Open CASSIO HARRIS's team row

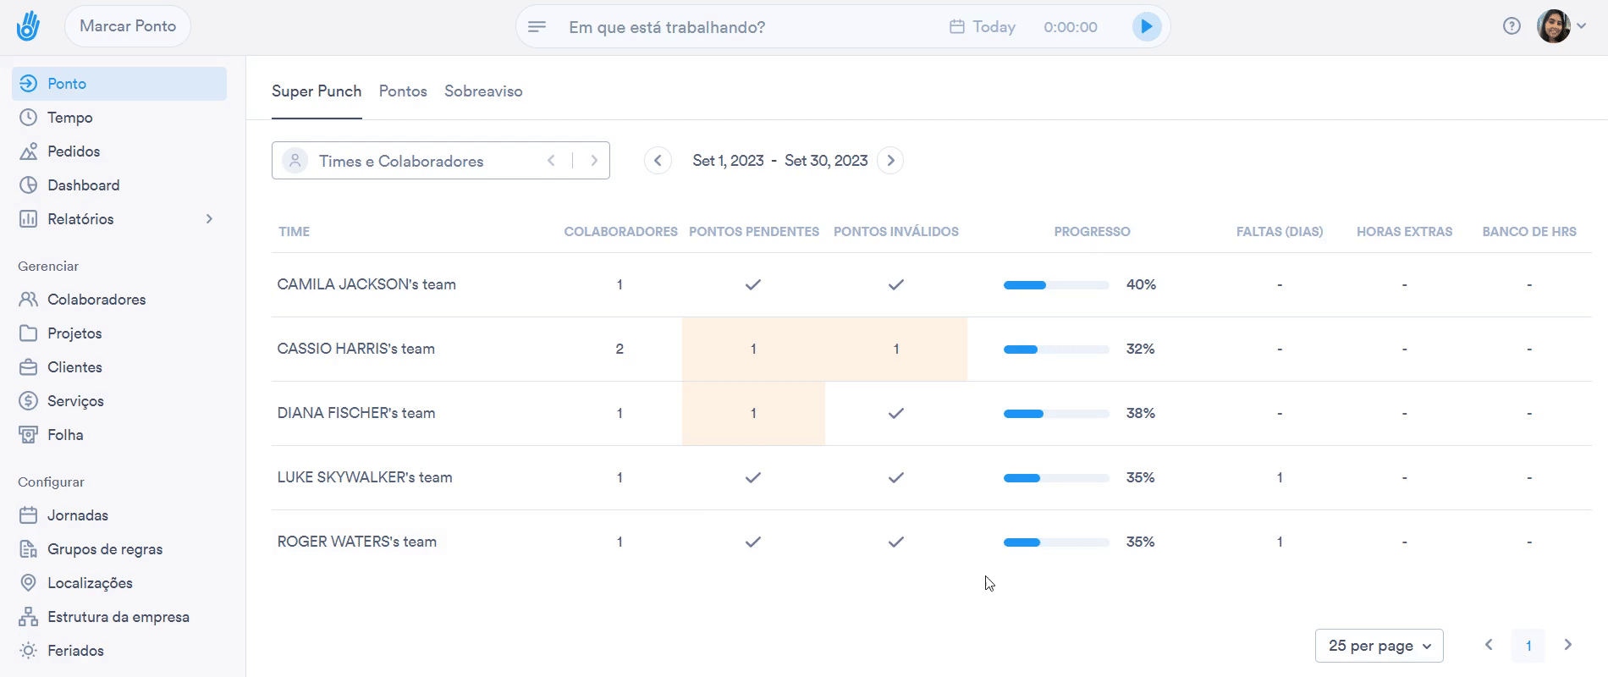[x=356, y=349]
